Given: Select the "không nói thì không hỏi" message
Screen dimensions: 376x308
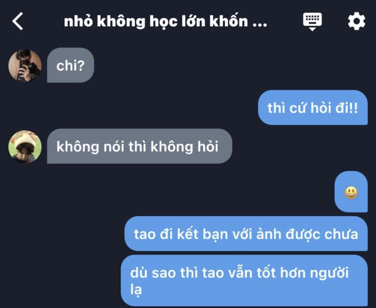Looking at the screenshot, I should point(140,146).
